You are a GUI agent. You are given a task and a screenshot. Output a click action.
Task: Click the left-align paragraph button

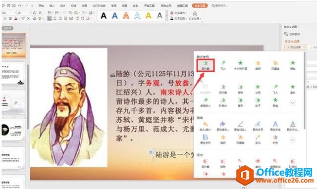(x=50, y=18)
